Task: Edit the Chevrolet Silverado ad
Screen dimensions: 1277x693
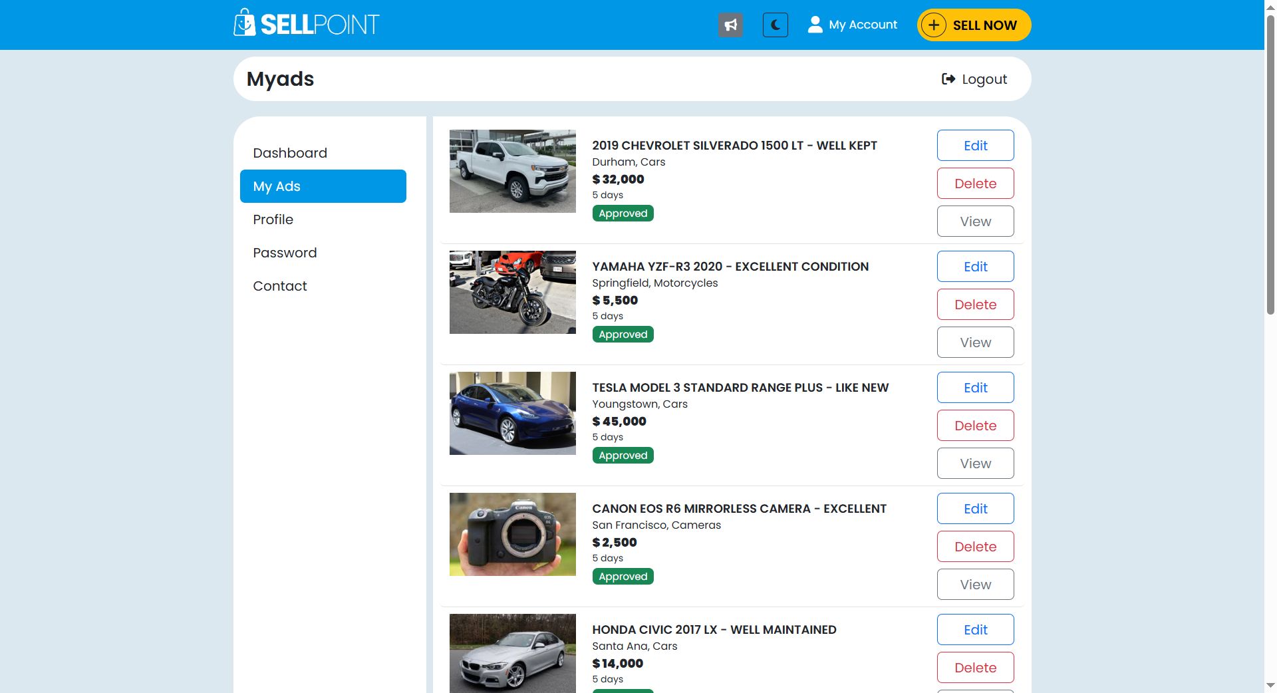Action: pyautogui.click(x=975, y=146)
